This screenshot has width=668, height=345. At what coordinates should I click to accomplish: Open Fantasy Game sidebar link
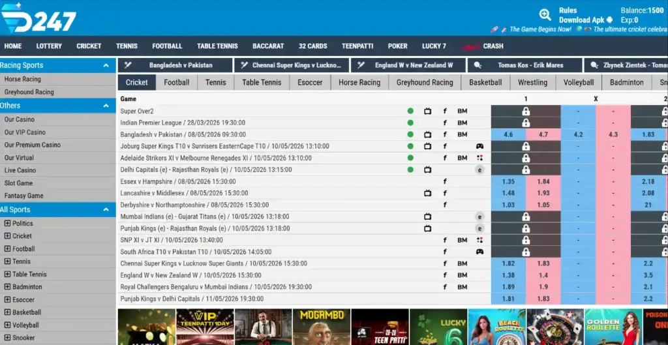[x=24, y=196]
